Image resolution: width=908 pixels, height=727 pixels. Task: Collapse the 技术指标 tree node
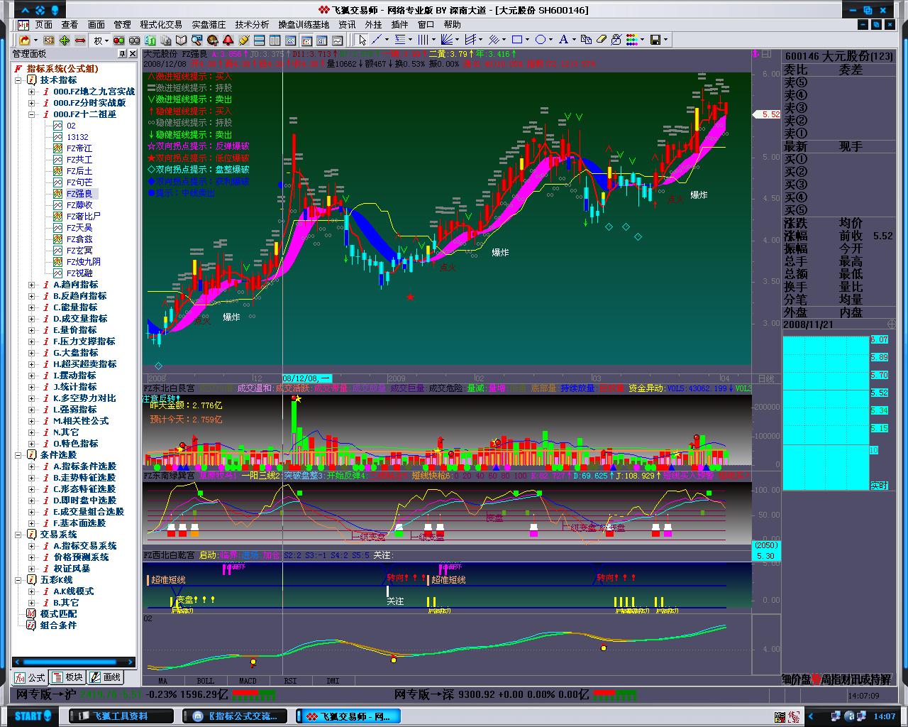19,80
